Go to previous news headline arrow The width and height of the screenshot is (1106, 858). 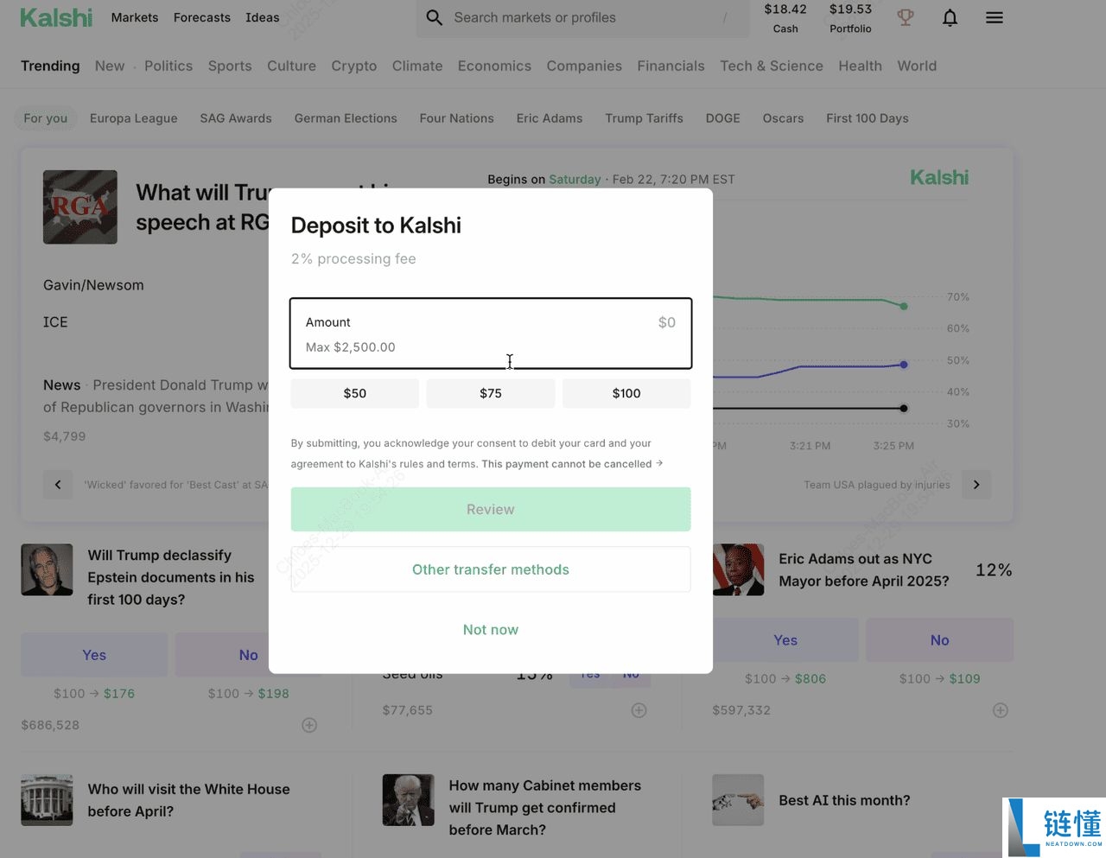(58, 485)
